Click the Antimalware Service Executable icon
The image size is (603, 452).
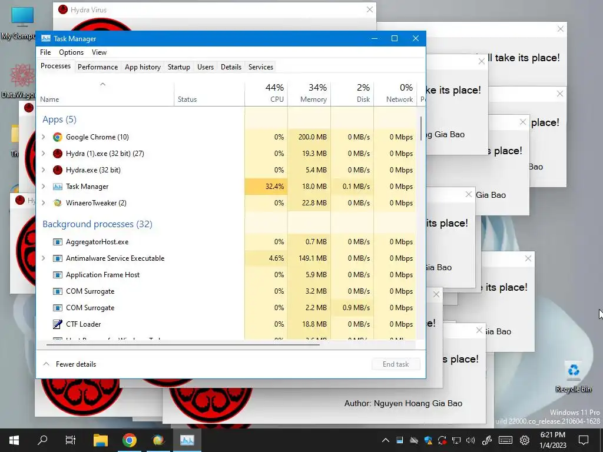(x=58, y=258)
